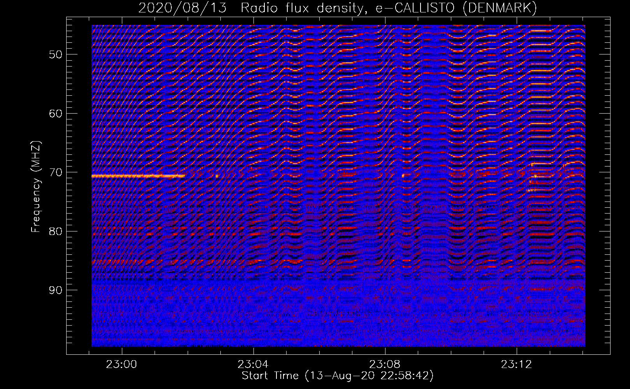Click the '23:04' time tick label
This screenshot has height=389, width=630.
click(x=253, y=364)
